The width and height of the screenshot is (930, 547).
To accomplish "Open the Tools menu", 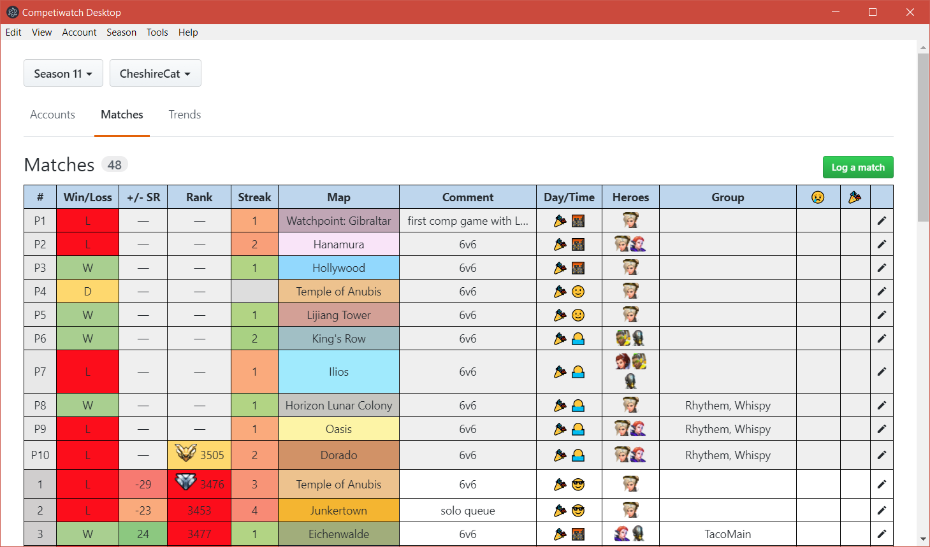I will [x=157, y=32].
